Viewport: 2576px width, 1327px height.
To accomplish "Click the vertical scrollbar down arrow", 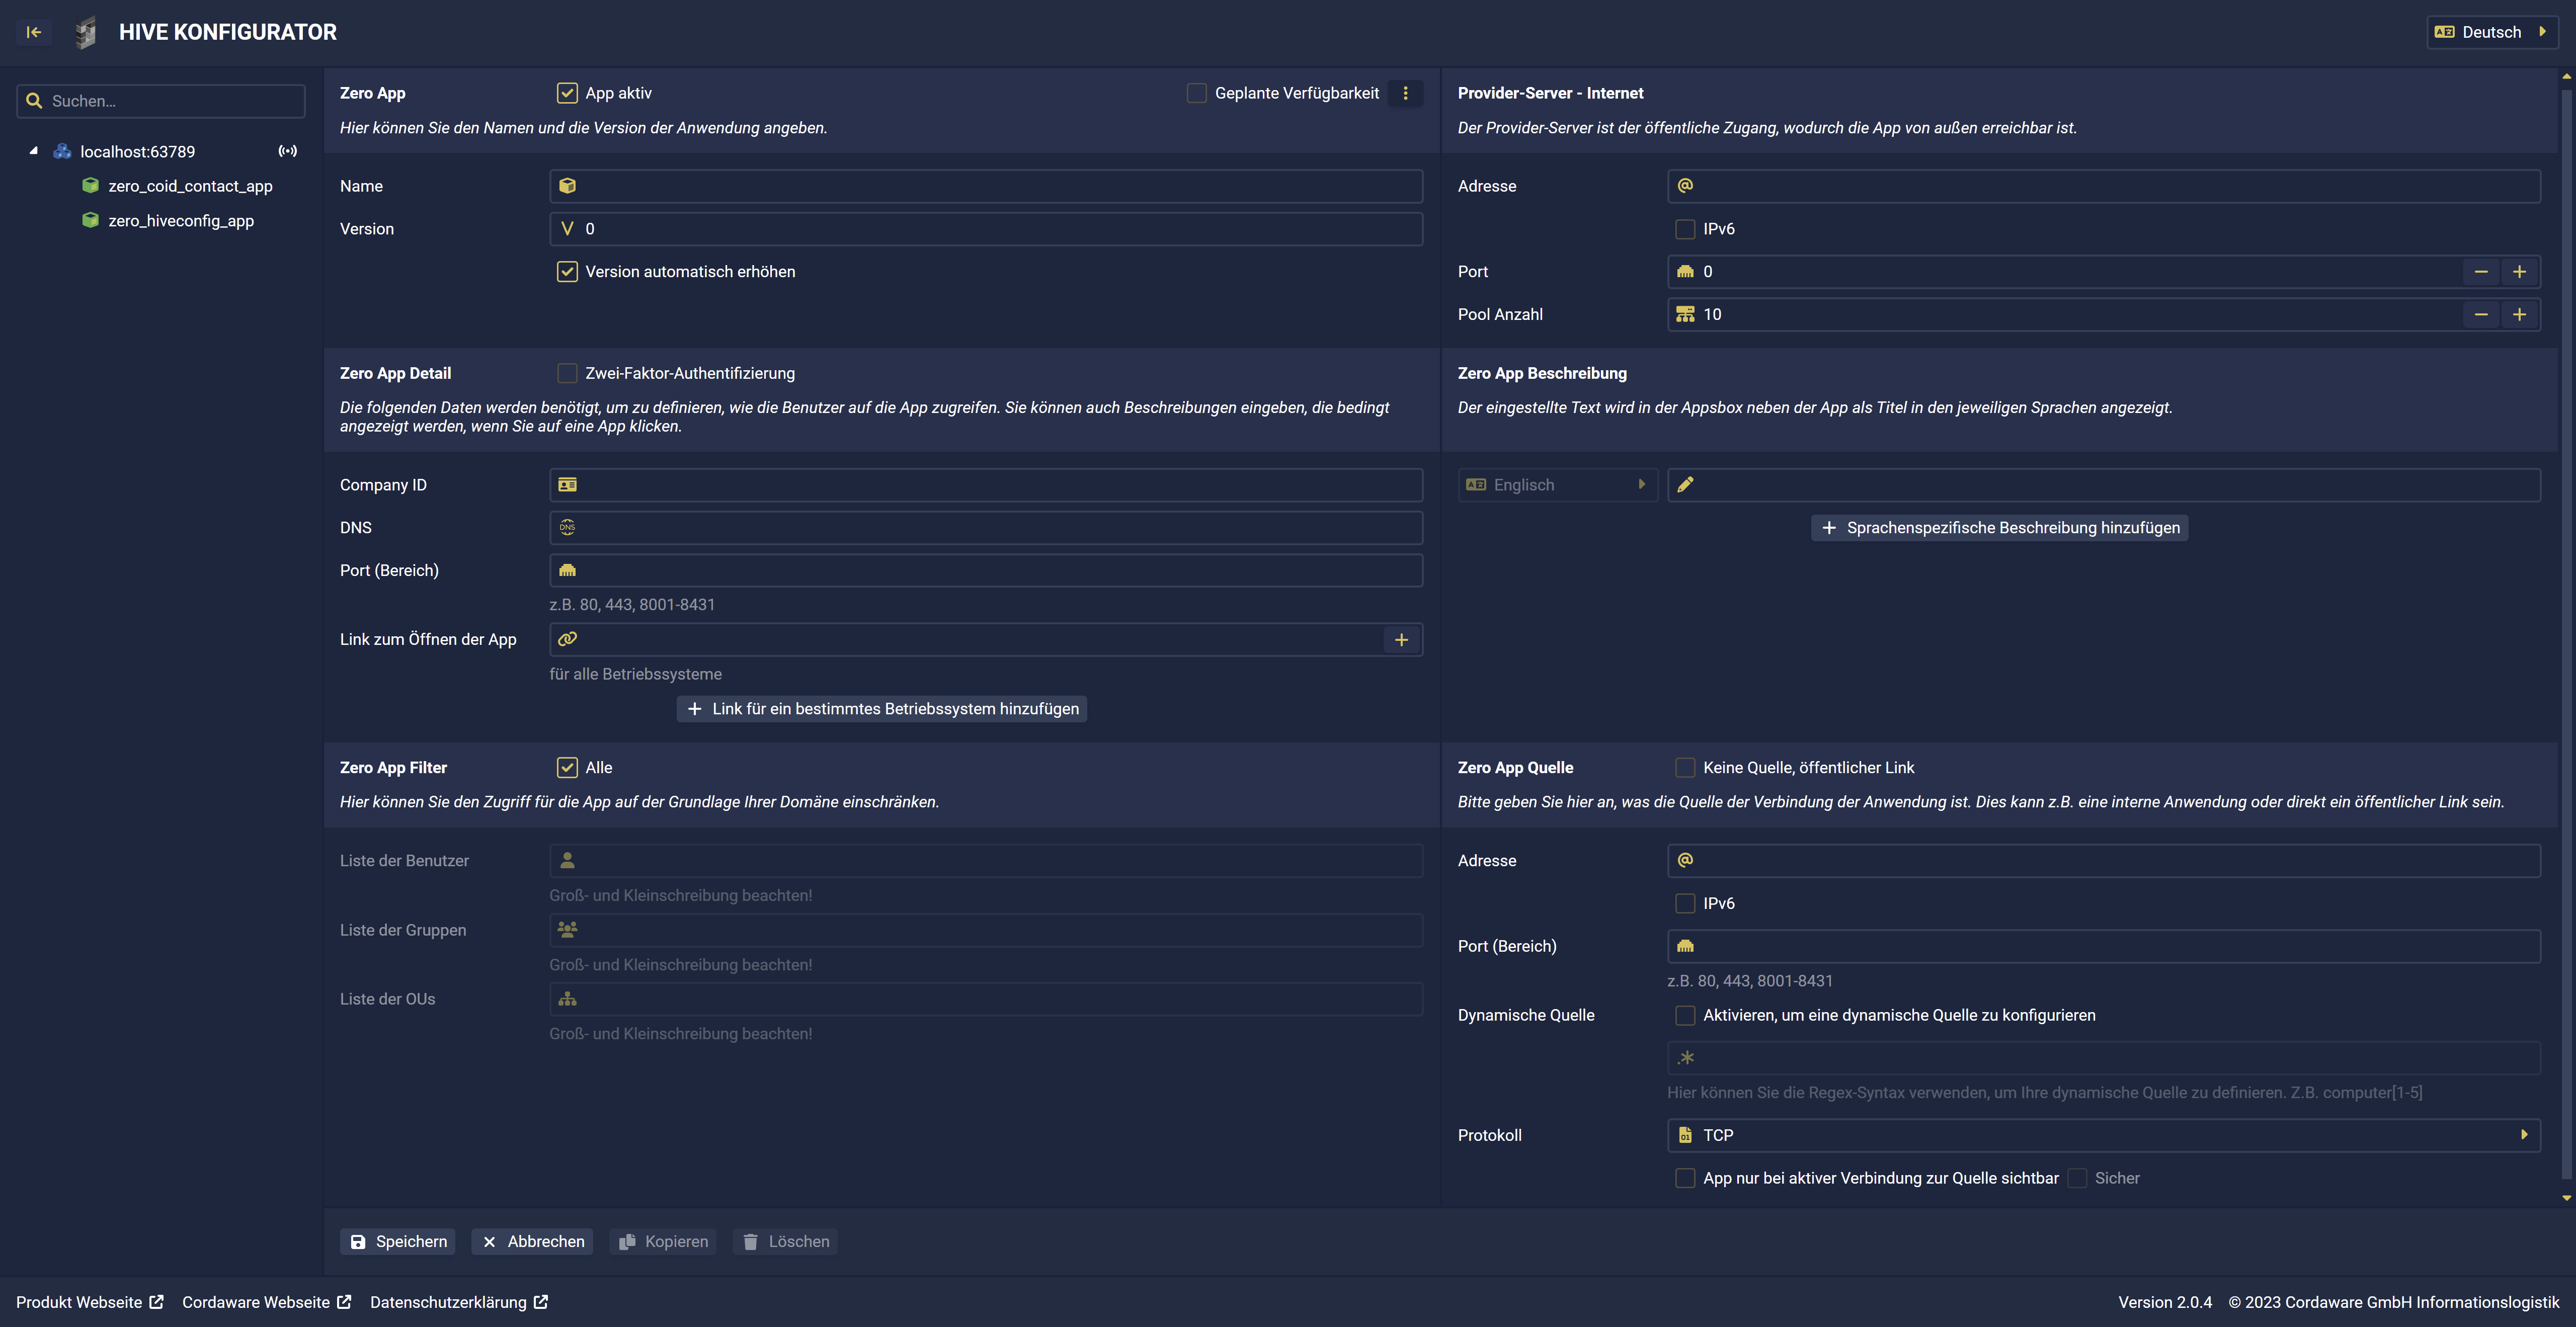I will coord(2566,1197).
